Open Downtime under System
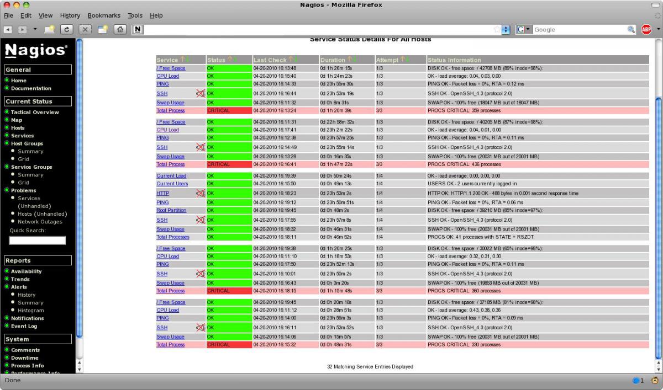Image resolution: width=663 pixels, height=390 pixels. click(25, 358)
